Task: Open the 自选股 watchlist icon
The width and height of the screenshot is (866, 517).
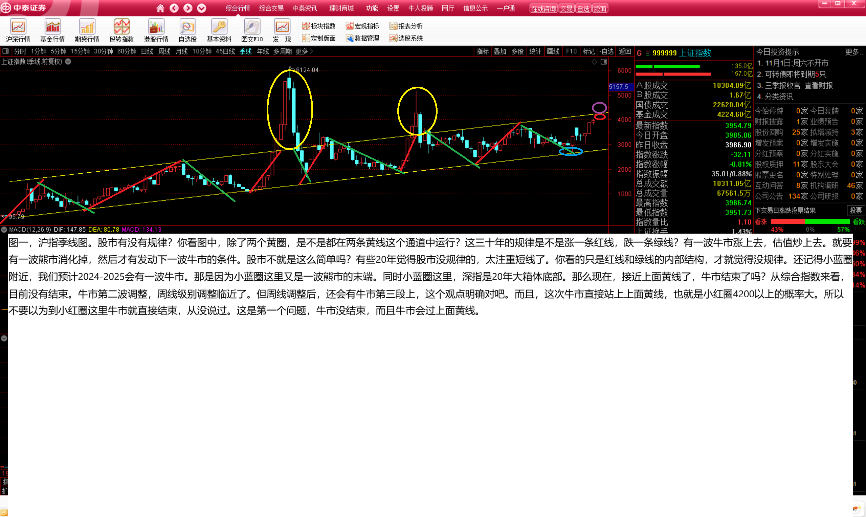Action: pyautogui.click(x=188, y=27)
